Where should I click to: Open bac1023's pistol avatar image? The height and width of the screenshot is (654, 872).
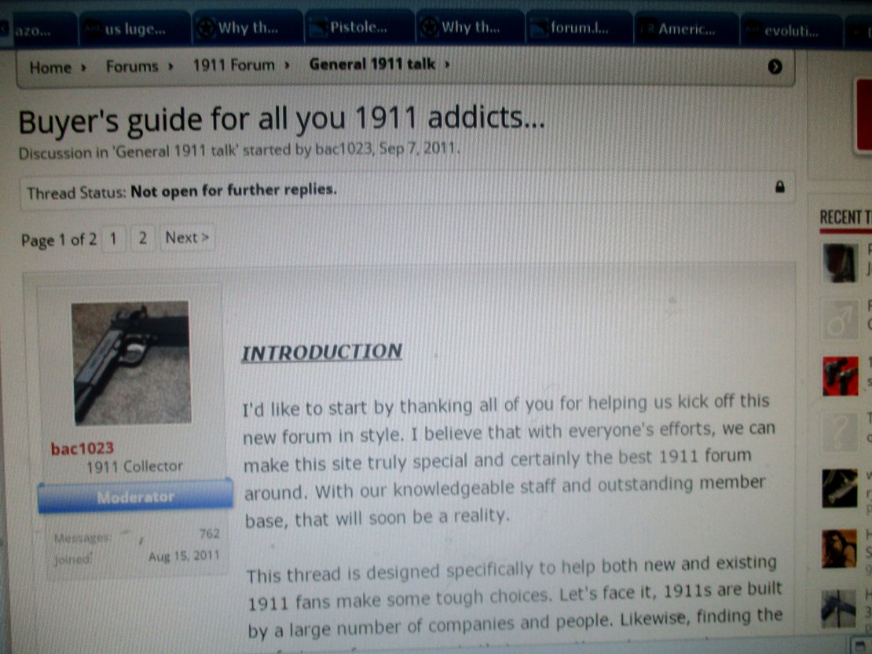[131, 363]
